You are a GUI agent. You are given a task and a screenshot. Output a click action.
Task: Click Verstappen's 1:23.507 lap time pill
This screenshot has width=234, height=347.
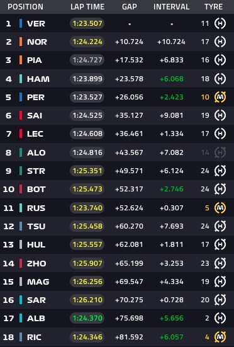(87, 23)
